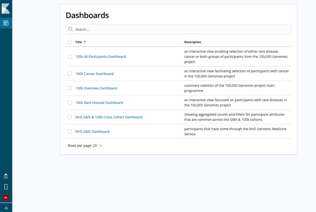Sort by the Title column header

point(79,42)
